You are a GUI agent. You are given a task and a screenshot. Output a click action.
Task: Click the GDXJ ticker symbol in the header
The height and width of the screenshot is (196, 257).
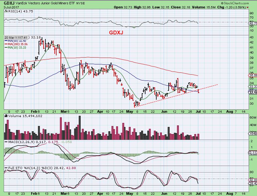(9, 3)
